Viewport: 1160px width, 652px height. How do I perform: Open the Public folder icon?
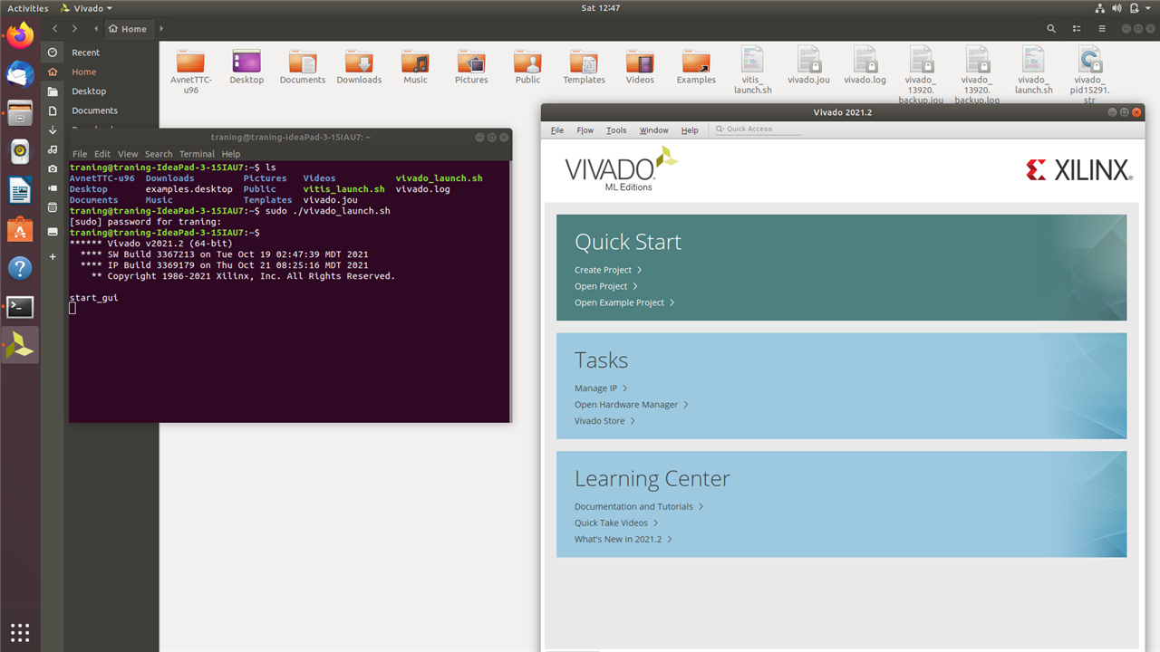527,66
